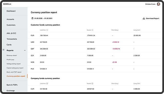
Task: Click Company funds EUR long value 4 205.00
Action: pyautogui.click(x=137, y=89)
